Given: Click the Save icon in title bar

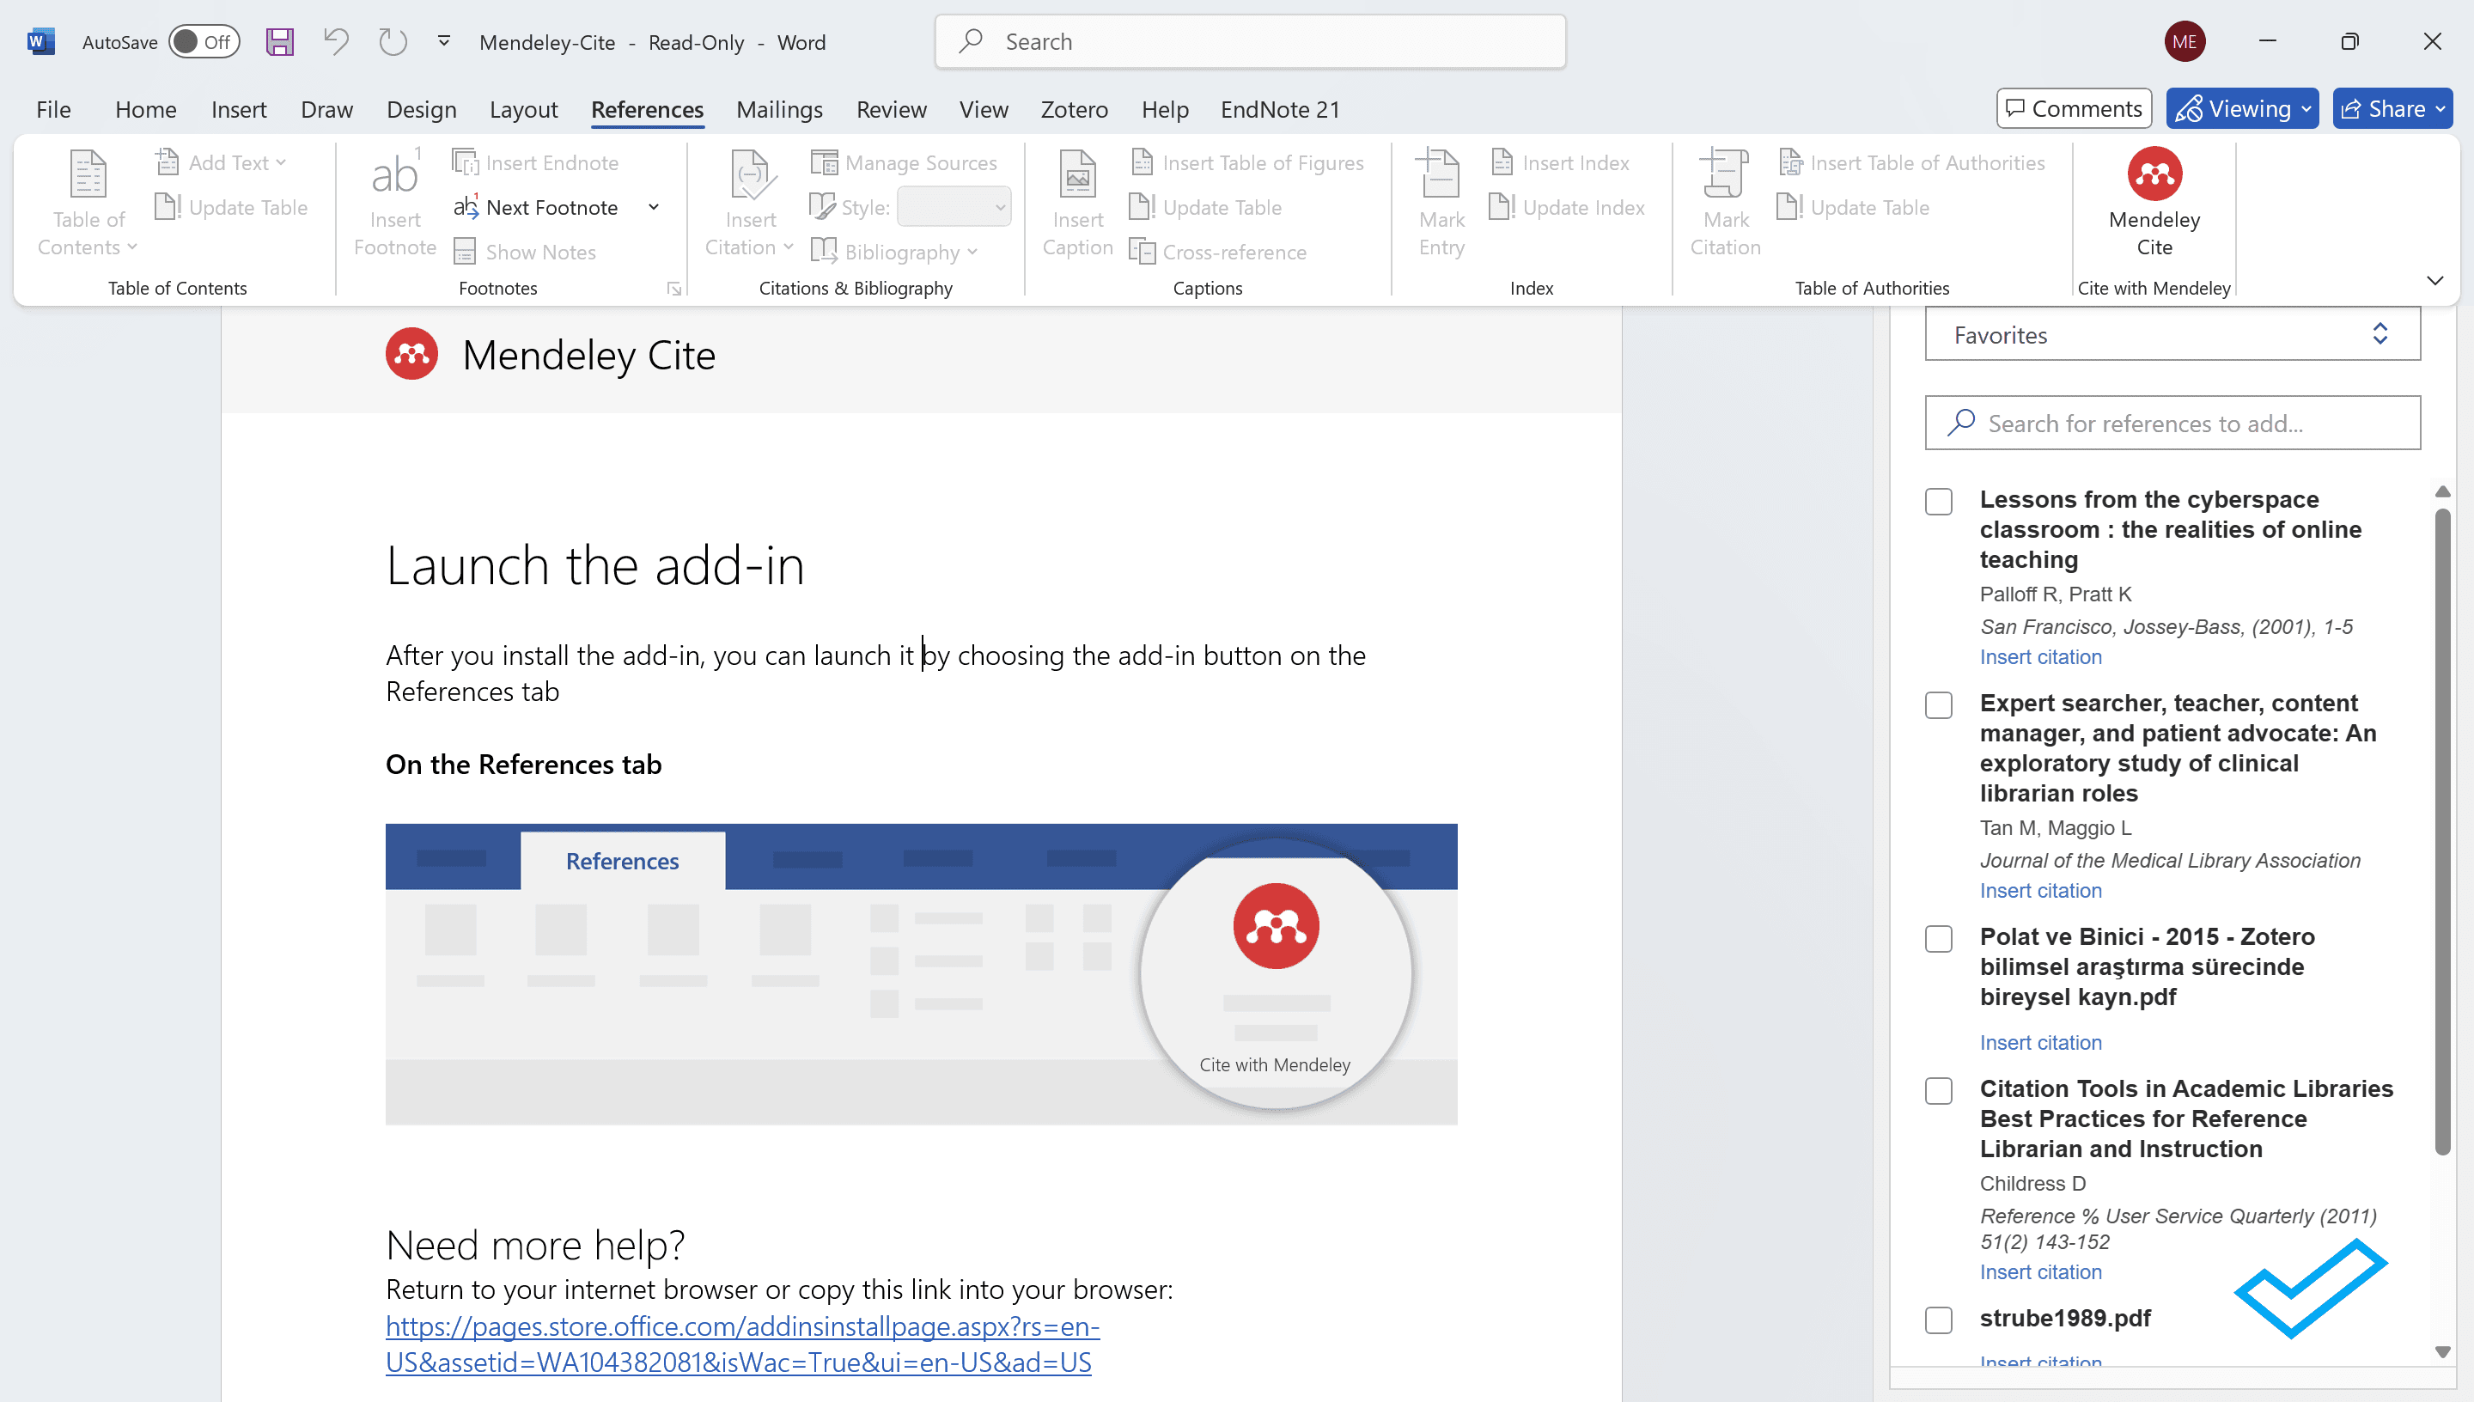Looking at the screenshot, I should click(280, 41).
